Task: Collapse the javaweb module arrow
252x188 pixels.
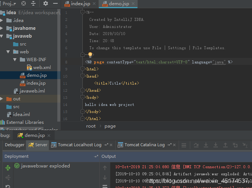Action: pyautogui.click(x=1, y=36)
